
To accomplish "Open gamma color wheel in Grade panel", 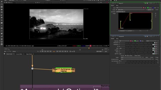I will pyautogui.click(x=155, y=54).
